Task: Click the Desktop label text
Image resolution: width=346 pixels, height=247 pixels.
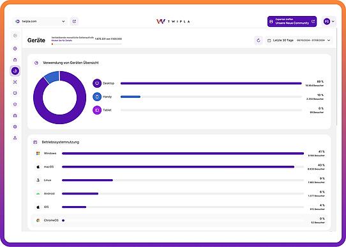Action: pos(109,83)
